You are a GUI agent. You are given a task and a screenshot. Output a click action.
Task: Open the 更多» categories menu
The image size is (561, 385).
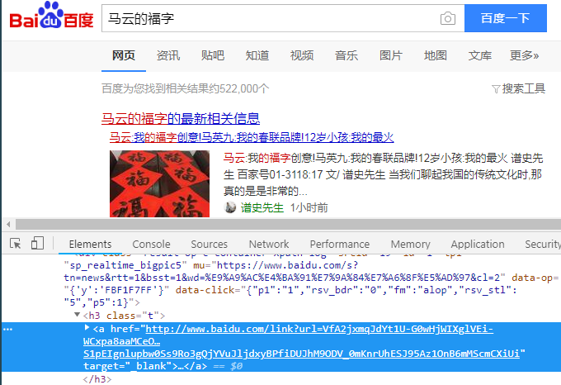click(524, 55)
